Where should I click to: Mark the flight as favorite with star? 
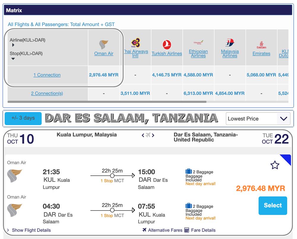coord(275,165)
